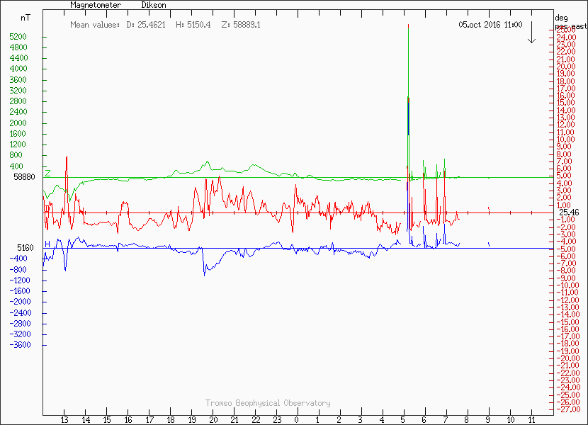Click the Magnetometer title text
588x425 pixels.
coord(96,5)
